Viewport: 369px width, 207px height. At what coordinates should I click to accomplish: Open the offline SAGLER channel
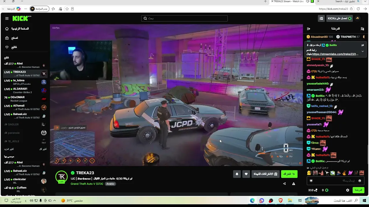(x=25, y=124)
